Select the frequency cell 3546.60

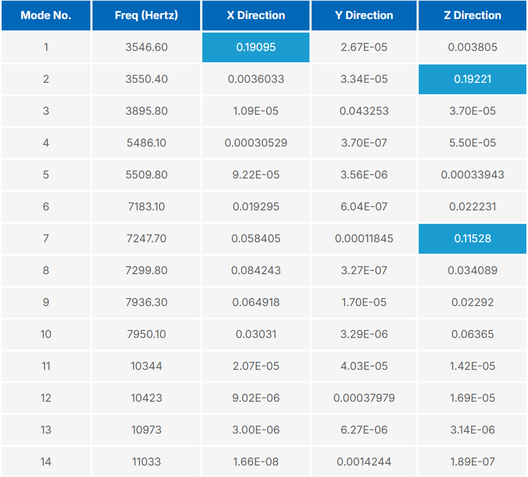tap(146, 47)
